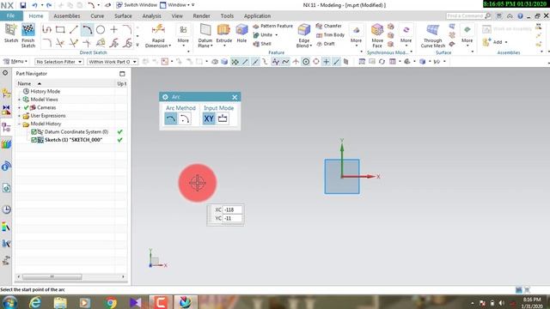Select Arc by Center and Endpoints method
The height and width of the screenshot is (309, 550).
pos(185,118)
